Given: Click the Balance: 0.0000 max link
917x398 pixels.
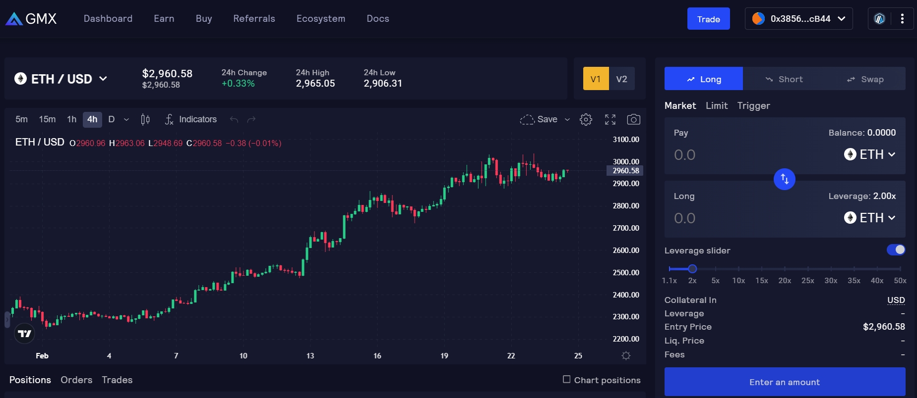Looking at the screenshot, I should coord(862,133).
